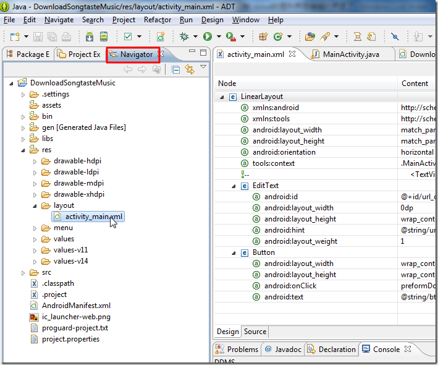
Task: Switch to the Package Explorer tab
Action: click(x=28, y=54)
